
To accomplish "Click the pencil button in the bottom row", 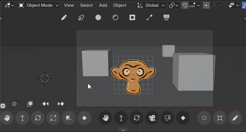I will click(235, 118).
